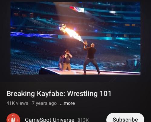Open the GameSpot Universe channel avatar

(x=13, y=118)
